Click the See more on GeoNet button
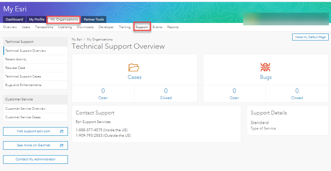331x171 pixels. pos(35,145)
